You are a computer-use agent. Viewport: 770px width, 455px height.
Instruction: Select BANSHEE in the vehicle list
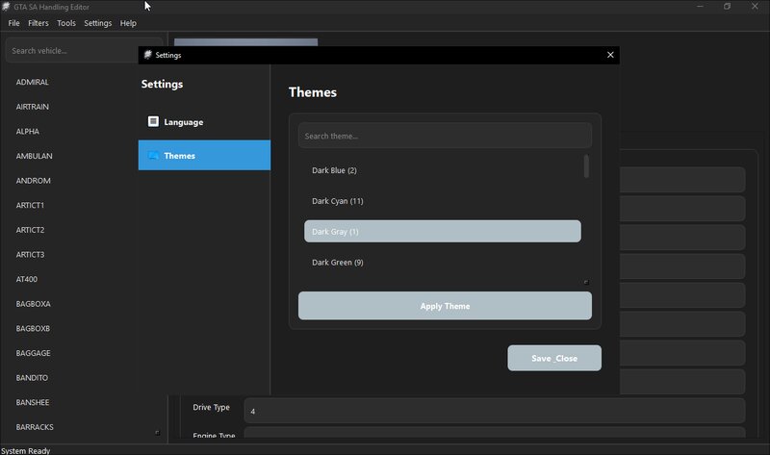tap(33, 402)
